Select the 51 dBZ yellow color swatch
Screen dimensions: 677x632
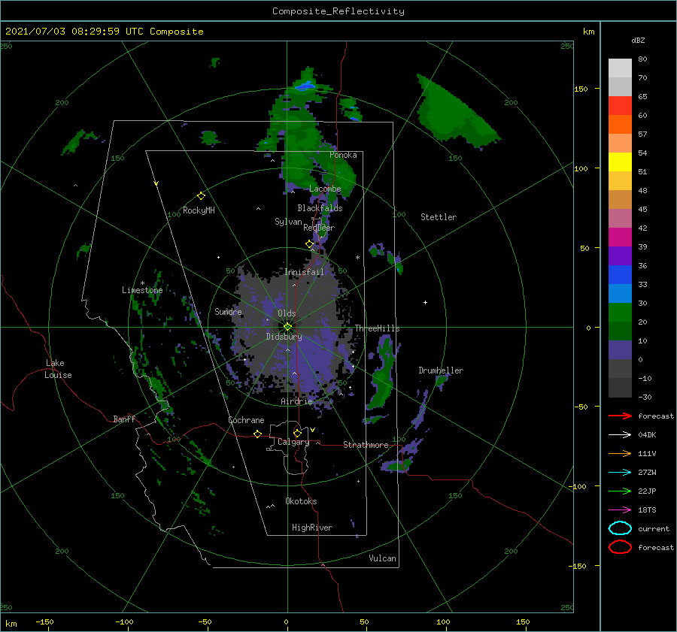(620, 162)
